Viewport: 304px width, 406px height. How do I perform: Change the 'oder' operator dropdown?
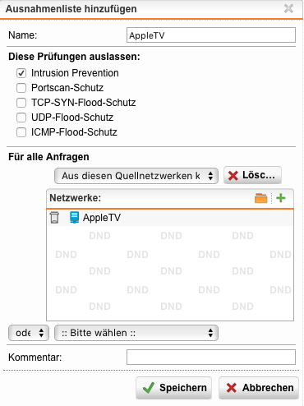point(29,333)
